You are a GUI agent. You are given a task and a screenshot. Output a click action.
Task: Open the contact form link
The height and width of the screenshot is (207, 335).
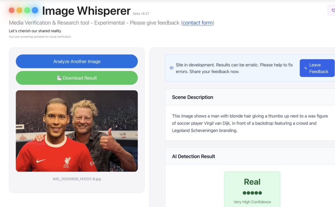click(x=197, y=23)
